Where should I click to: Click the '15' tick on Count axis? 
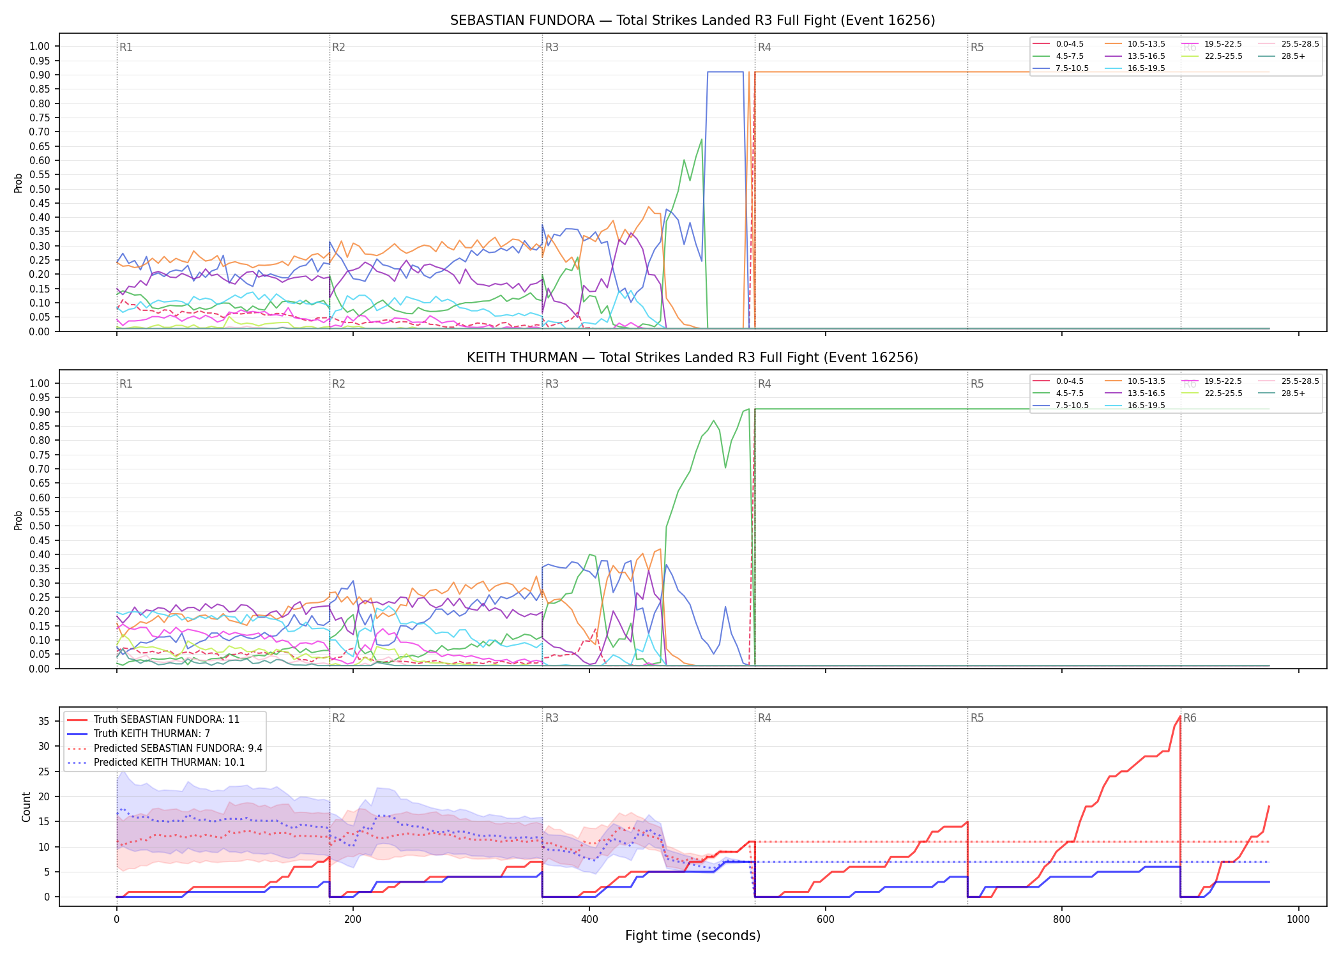pos(44,822)
